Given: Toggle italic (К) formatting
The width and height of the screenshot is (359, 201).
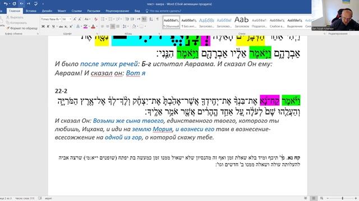Looking at the screenshot, I should (x=48, y=26).
